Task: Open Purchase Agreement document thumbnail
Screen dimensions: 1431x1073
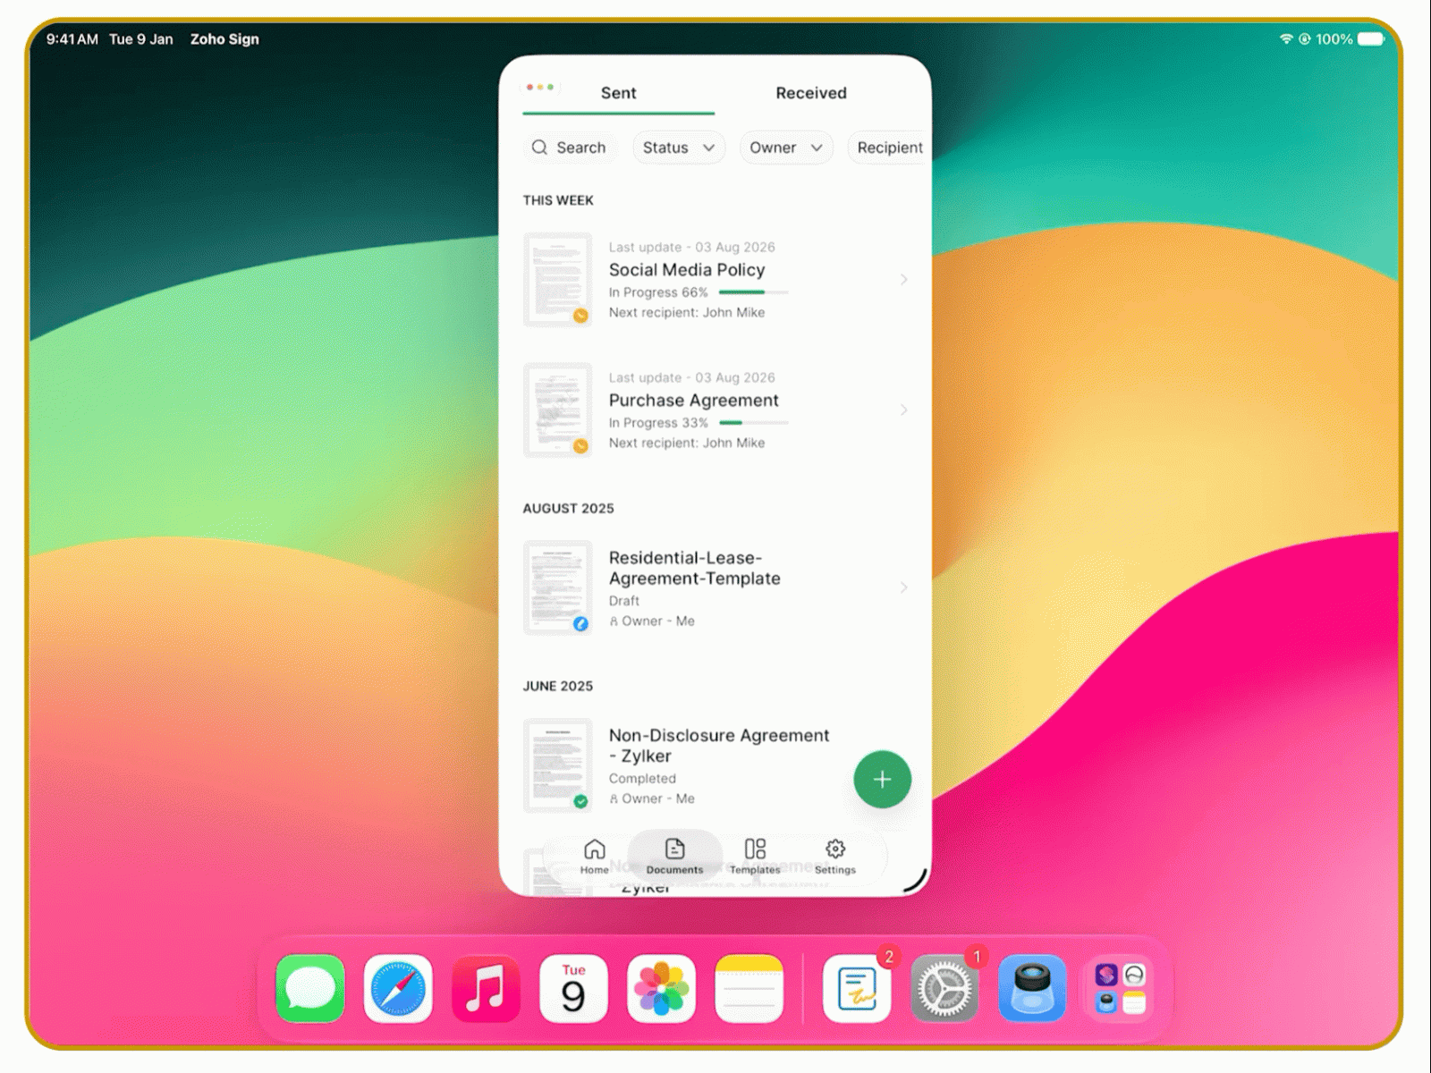Action: 557,410
